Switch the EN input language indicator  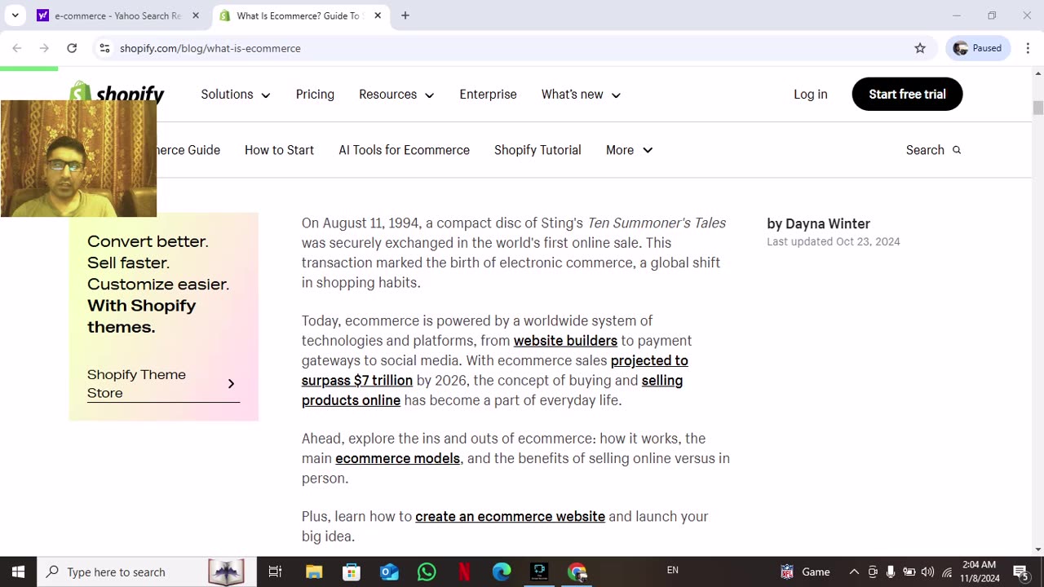coord(673,570)
